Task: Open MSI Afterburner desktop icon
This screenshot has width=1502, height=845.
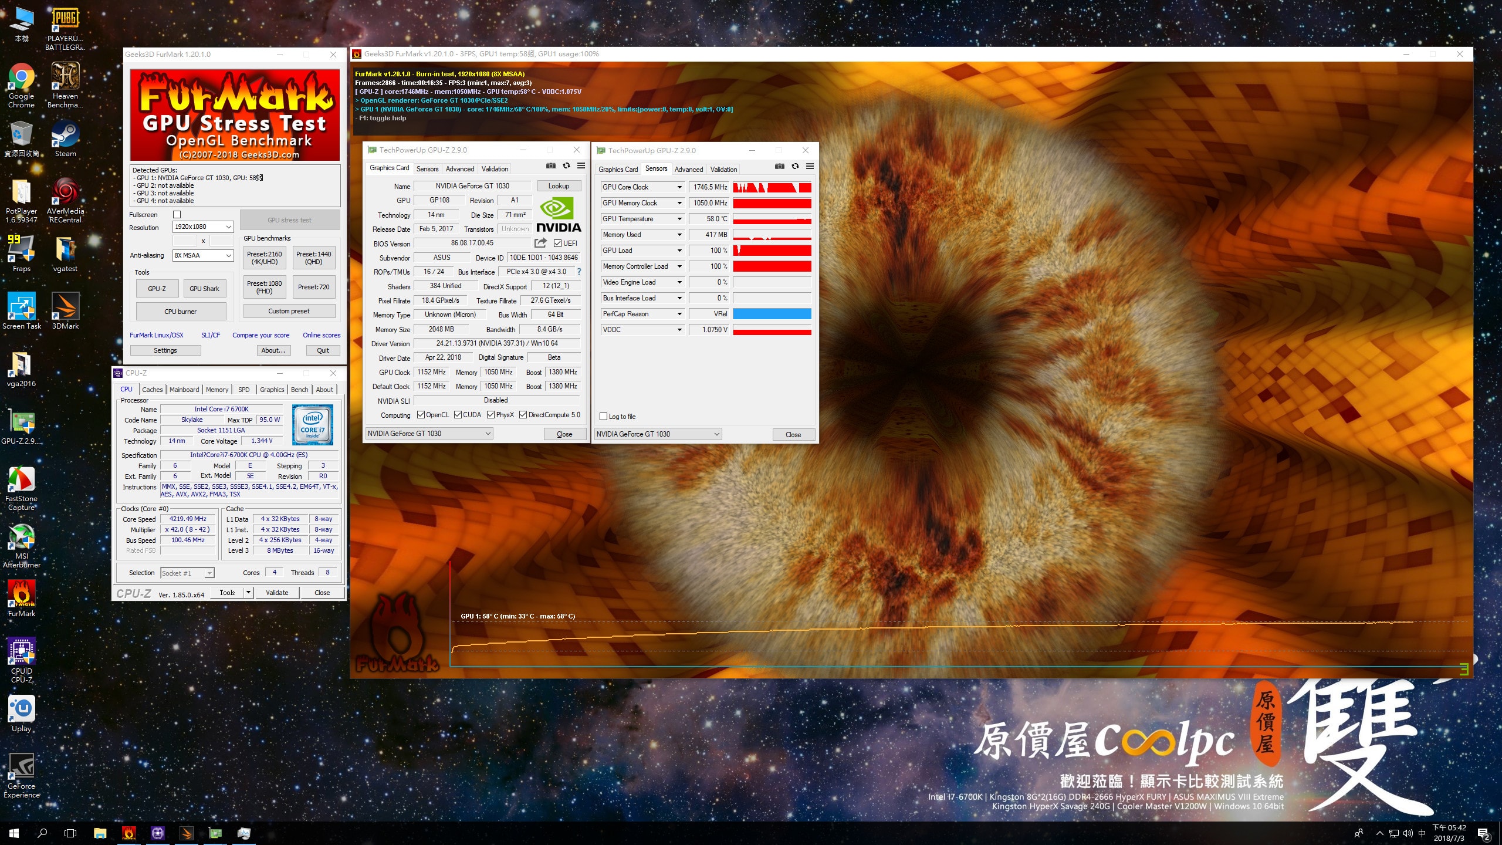Action: click(x=21, y=546)
